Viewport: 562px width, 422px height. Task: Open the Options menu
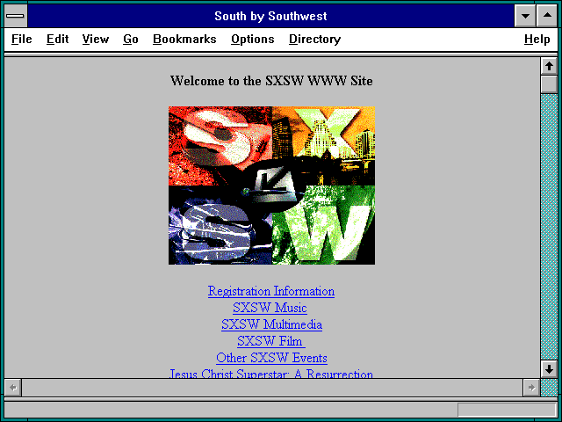point(253,39)
